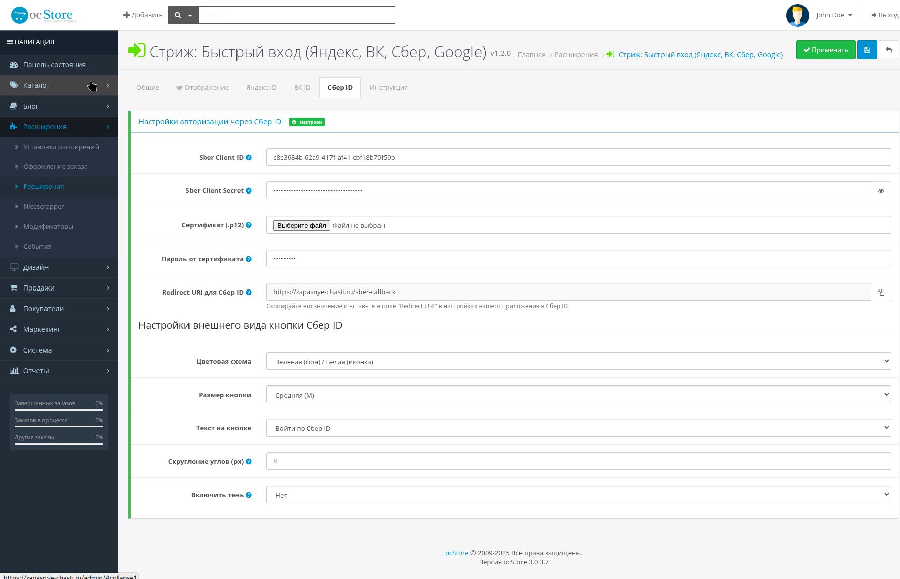The height and width of the screenshot is (579, 900).
Task: Click the Применить apply button
Action: [x=826, y=50]
